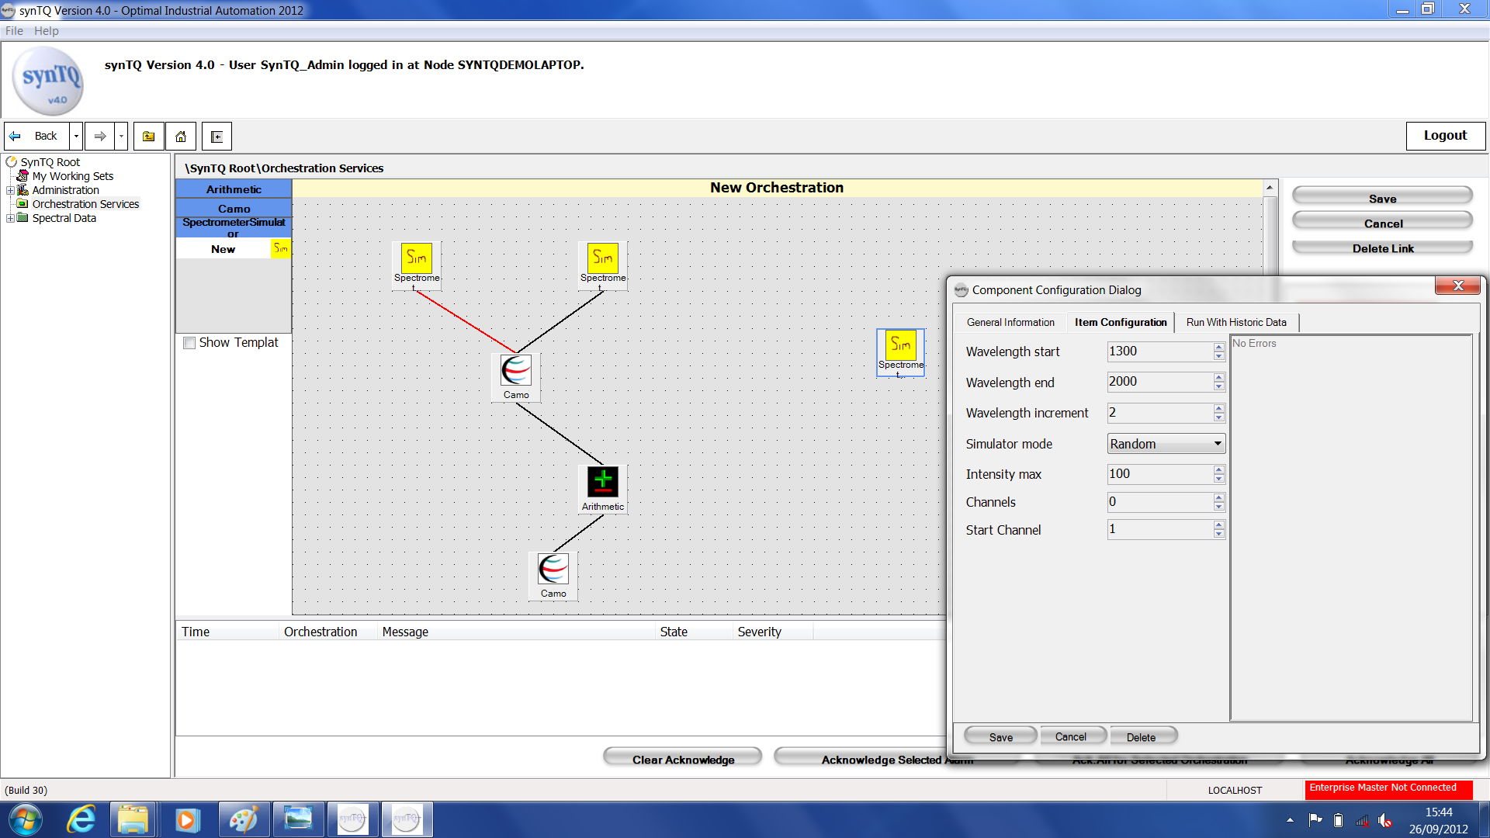Viewport: 1490px width, 838px height.
Task: Increase Wavelength increment with up arrow
Action: (1219, 408)
